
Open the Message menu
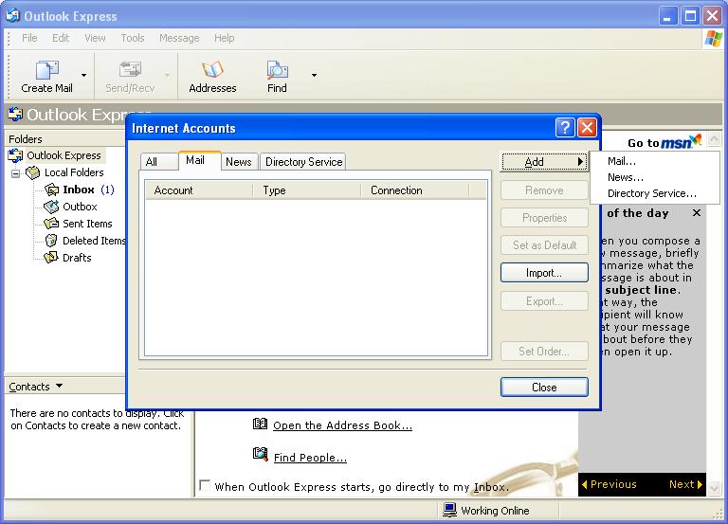[x=179, y=38]
